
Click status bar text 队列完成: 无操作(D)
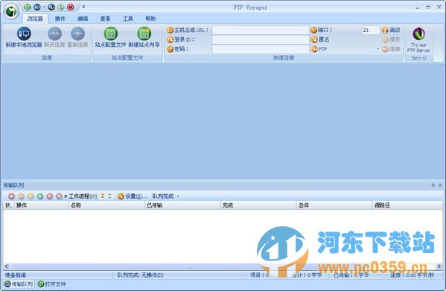[x=140, y=275]
